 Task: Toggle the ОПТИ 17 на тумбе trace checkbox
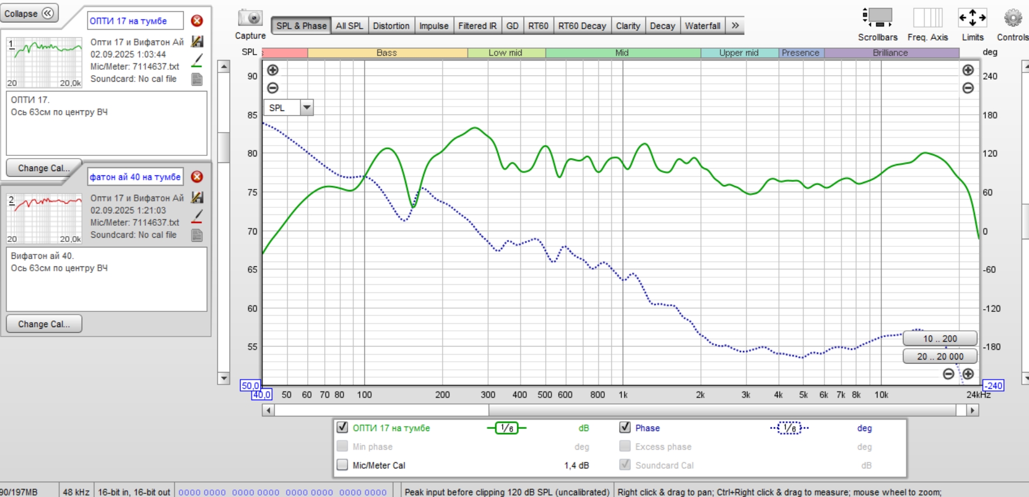point(342,427)
